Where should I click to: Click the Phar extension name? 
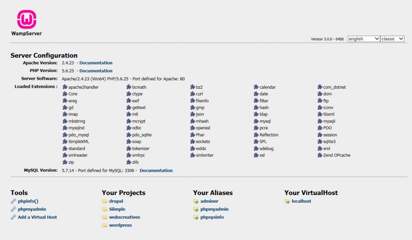pos(200,135)
